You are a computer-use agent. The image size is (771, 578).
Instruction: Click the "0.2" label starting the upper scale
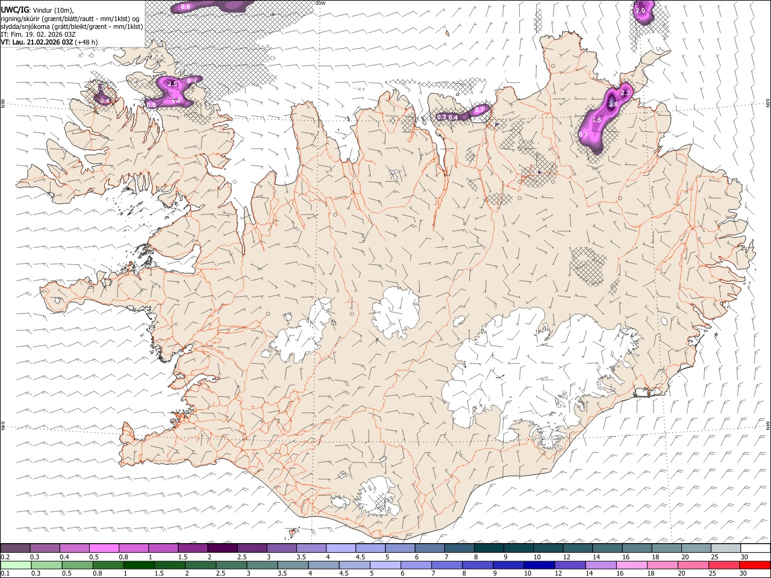pyautogui.click(x=5, y=557)
